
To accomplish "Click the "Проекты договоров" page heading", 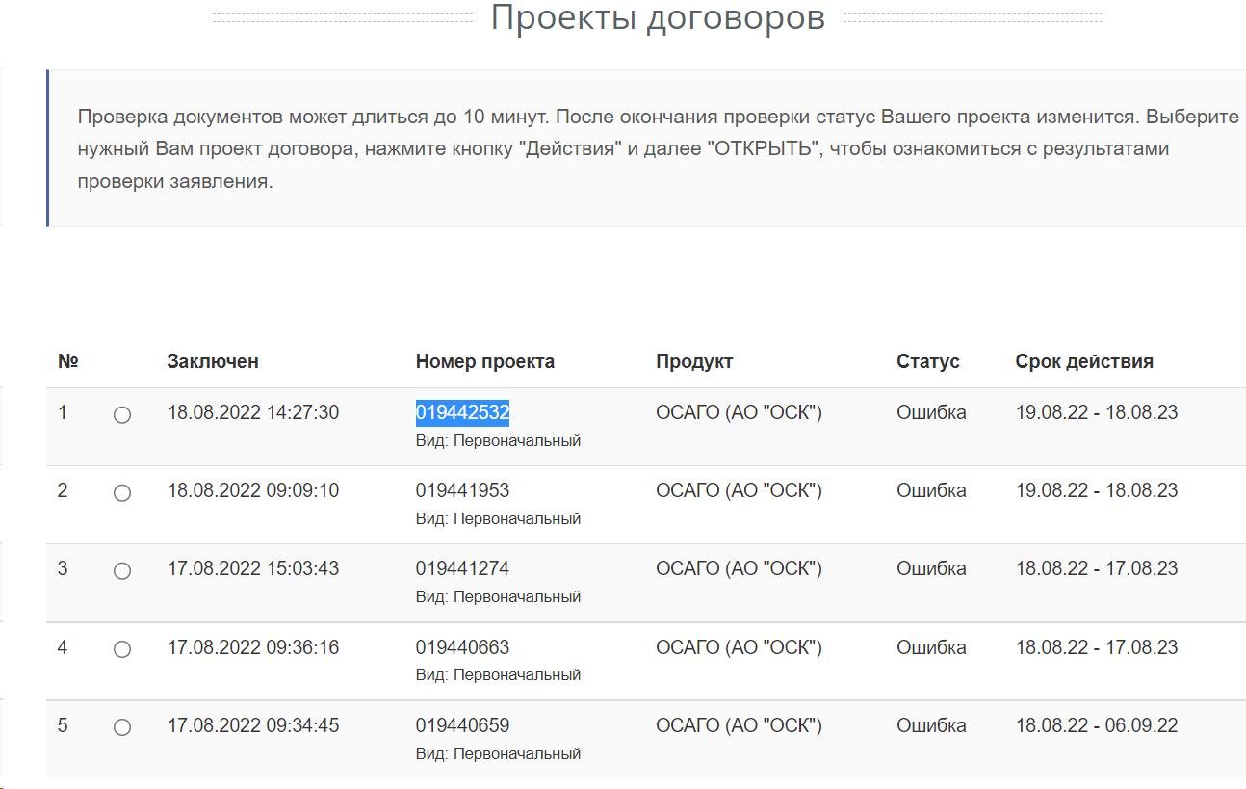I will click(658, 17).
